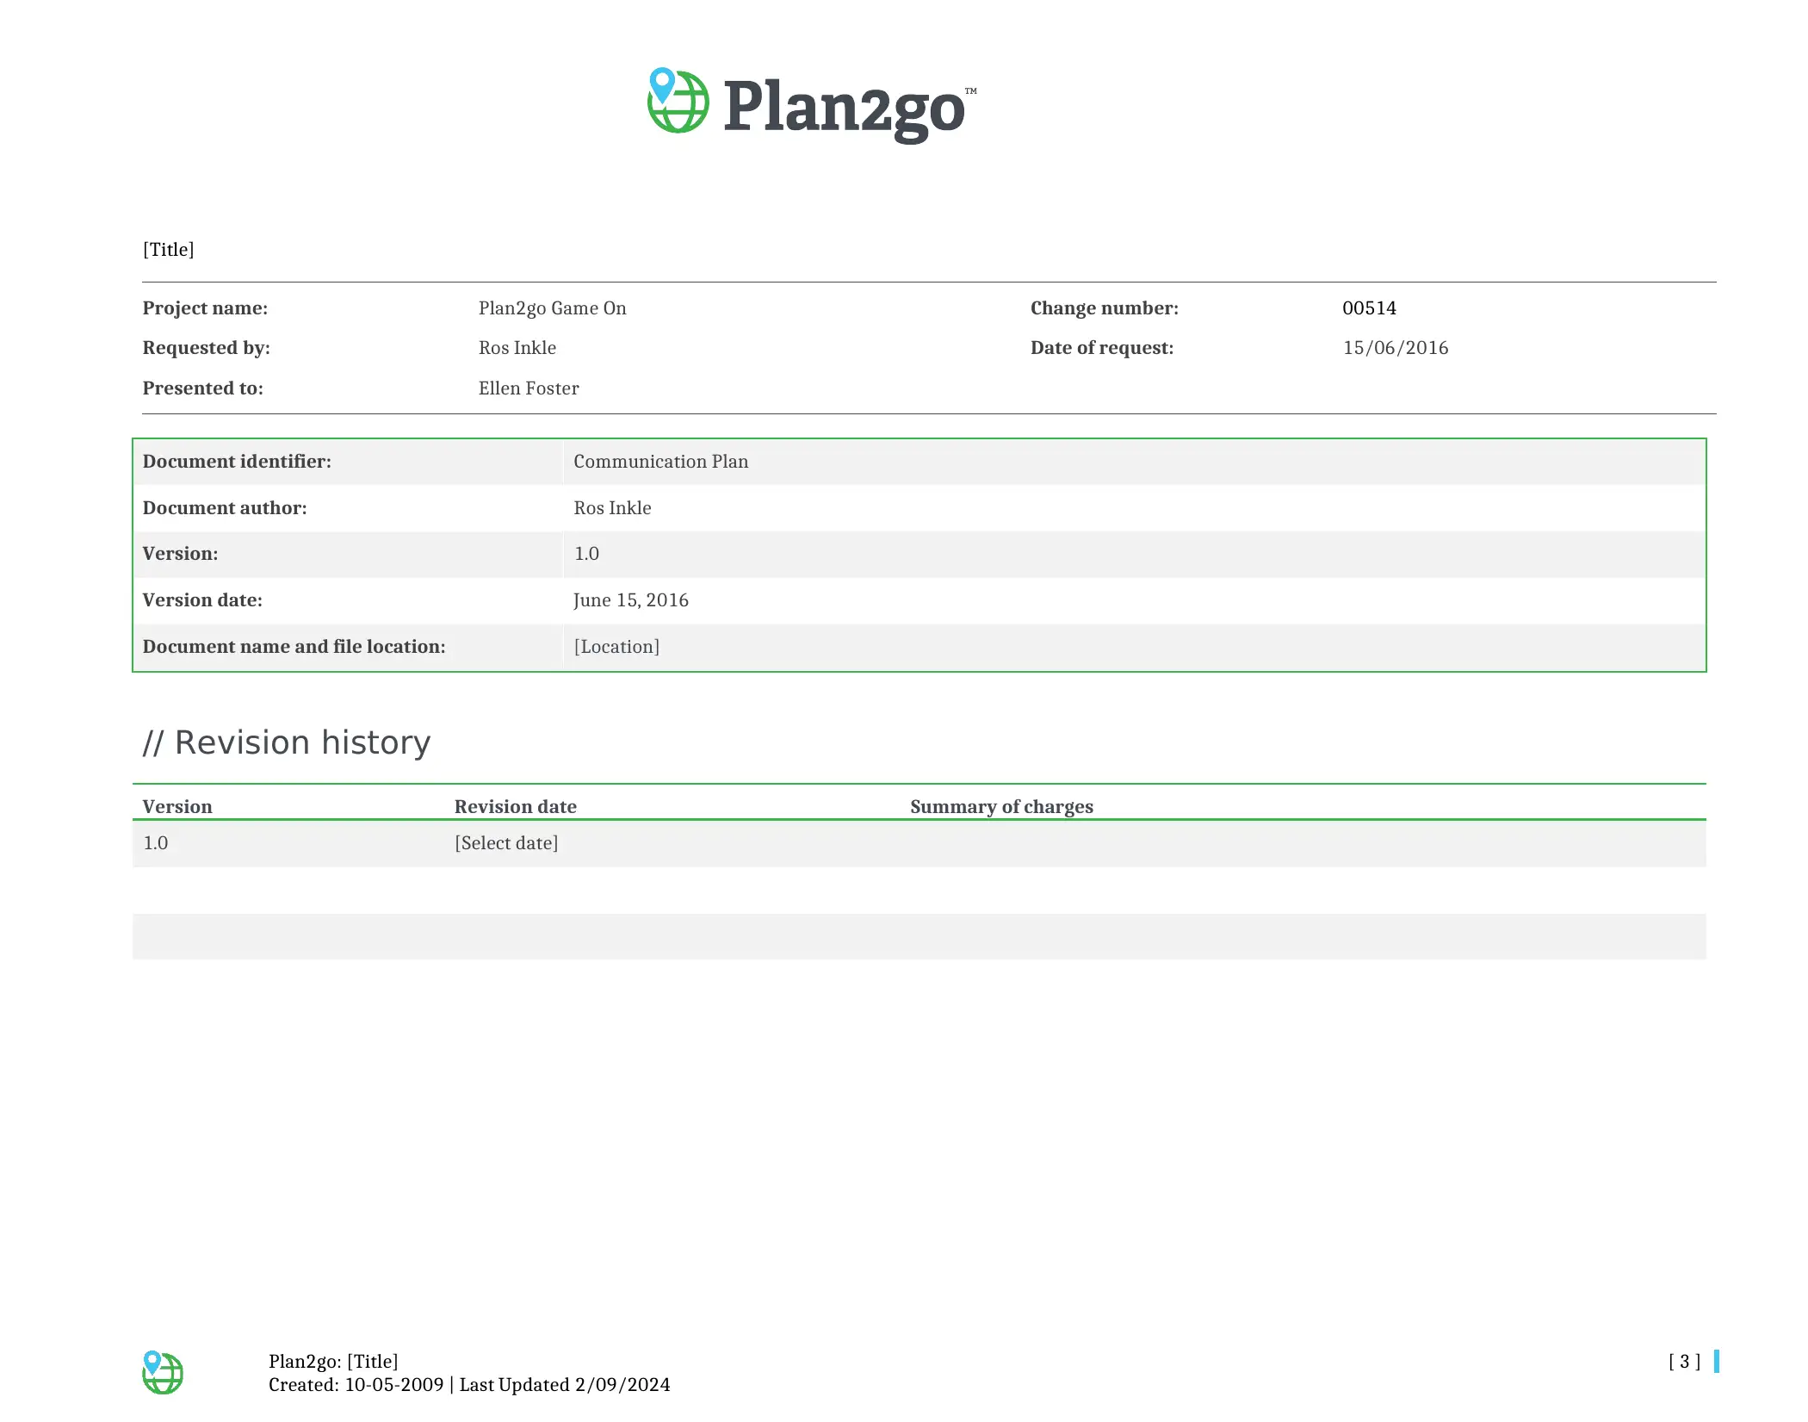Image resolution: width=1808 pixels, height=1422 pixels.
Task: Click the 'Project name:' label
Action: (205, 308)
